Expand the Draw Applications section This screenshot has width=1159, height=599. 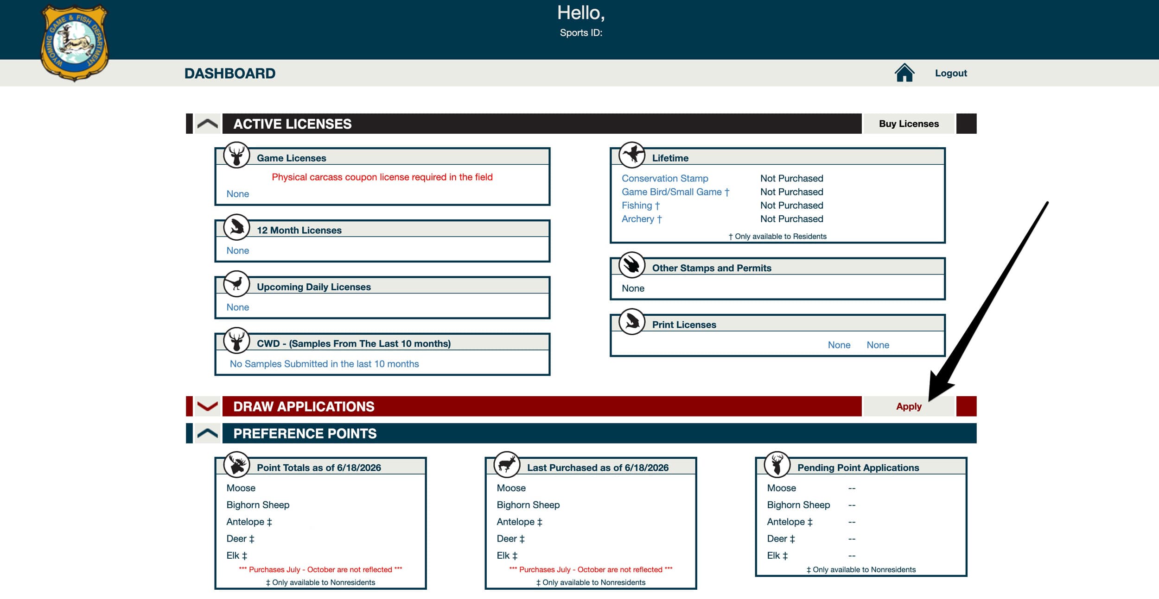pos(207,406)
